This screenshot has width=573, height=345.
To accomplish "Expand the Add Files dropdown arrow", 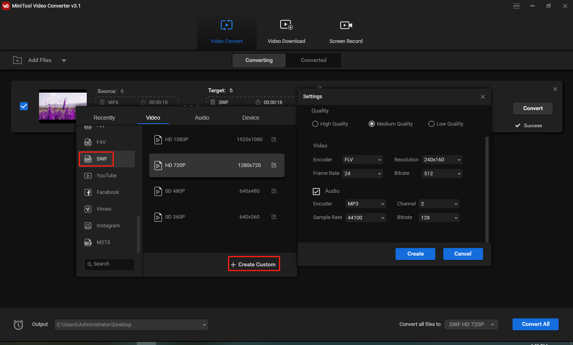I will coord(64,61).
